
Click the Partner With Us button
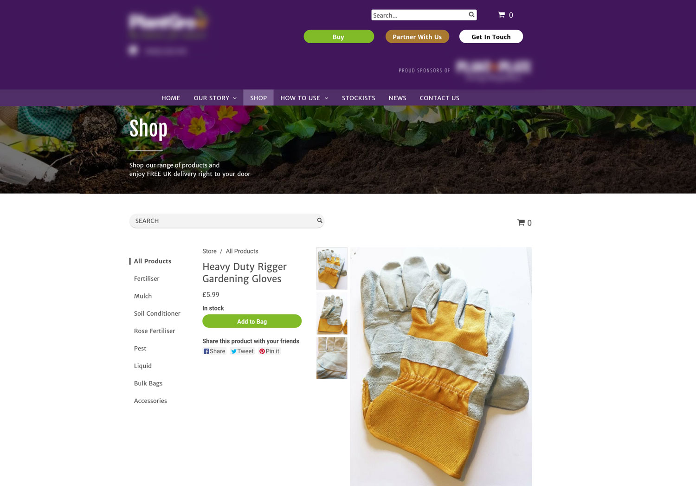(x=417, y=37)
